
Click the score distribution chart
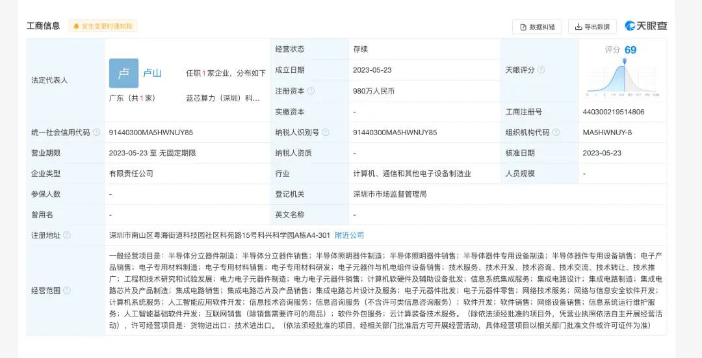point(622,79)
